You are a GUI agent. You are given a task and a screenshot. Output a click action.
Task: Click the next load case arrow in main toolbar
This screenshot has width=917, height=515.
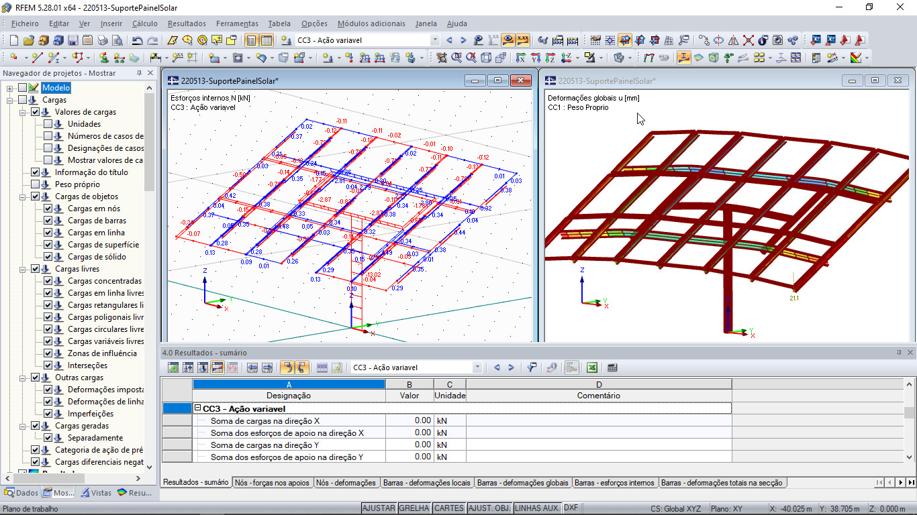[x=463, y=40]
